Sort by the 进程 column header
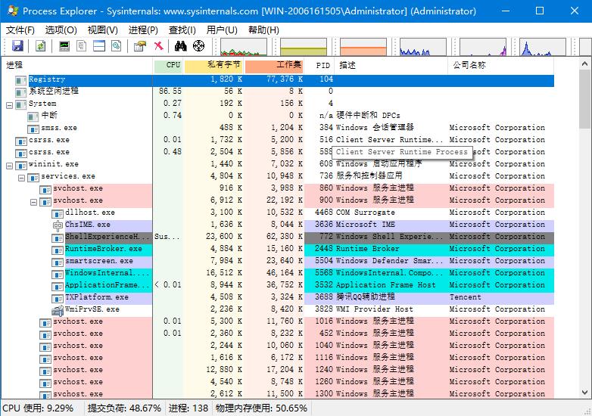The width and height of the screenshot is (592, 416). click(x=77, y=66)
